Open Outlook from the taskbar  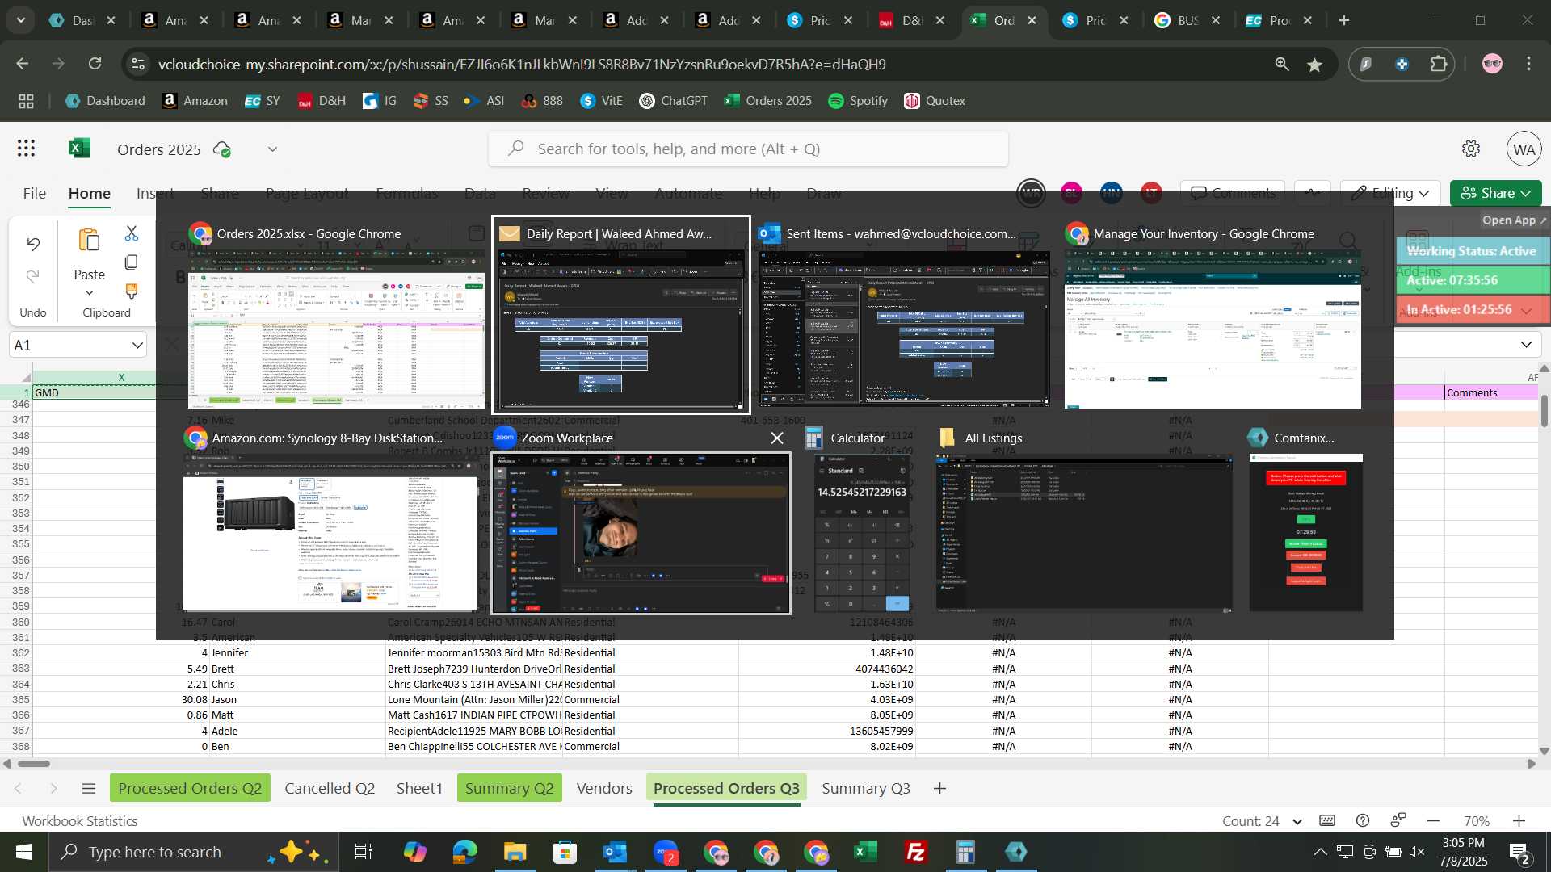(x=616, y=852)
